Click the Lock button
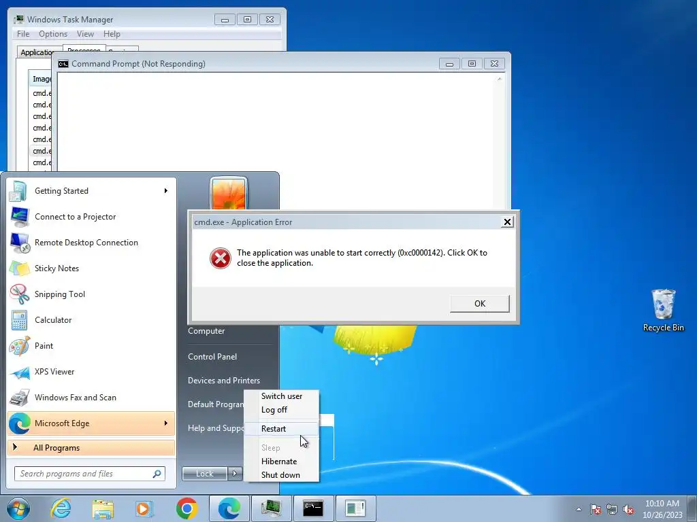Screen dimensions: 697x522 (x=204, y=474)
